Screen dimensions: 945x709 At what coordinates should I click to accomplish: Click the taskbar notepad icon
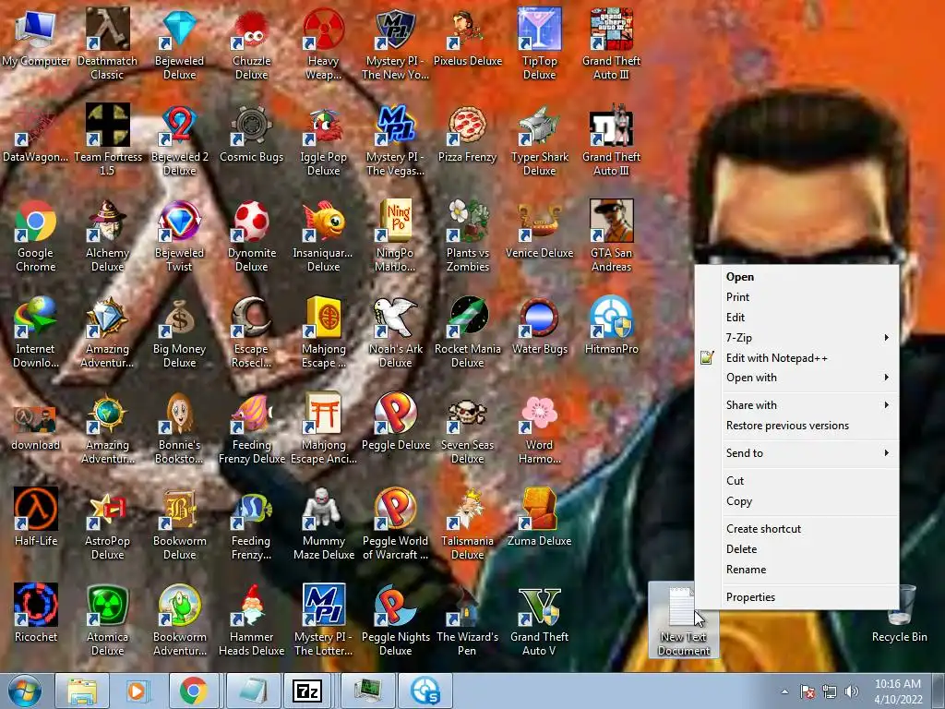(x=253, y=691)
